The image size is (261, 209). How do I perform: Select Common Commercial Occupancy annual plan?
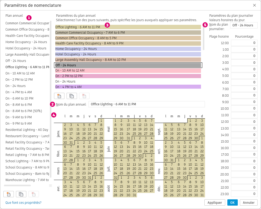(x=27, y=23)
